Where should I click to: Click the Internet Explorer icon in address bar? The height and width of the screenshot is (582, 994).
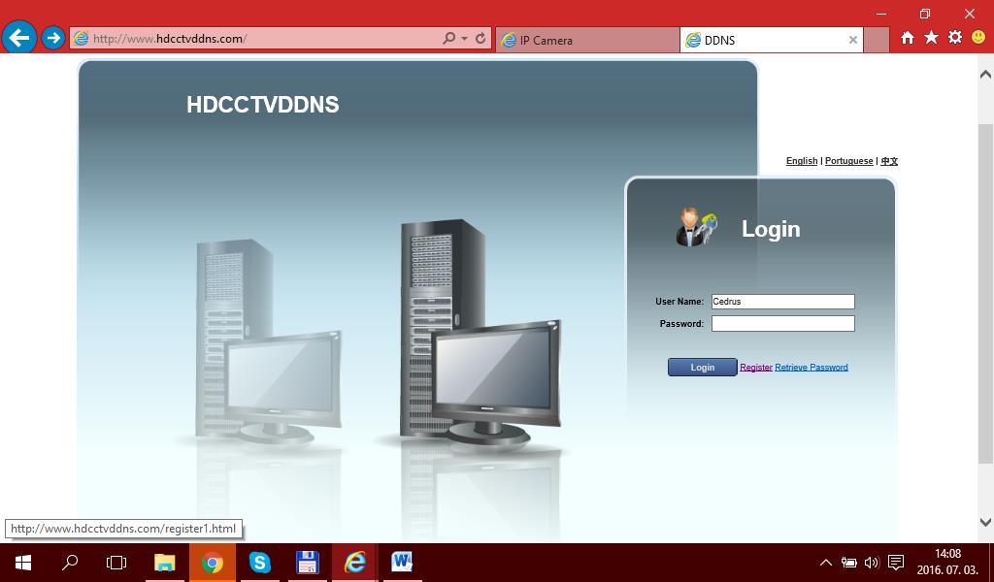click(x=81, y=39)
